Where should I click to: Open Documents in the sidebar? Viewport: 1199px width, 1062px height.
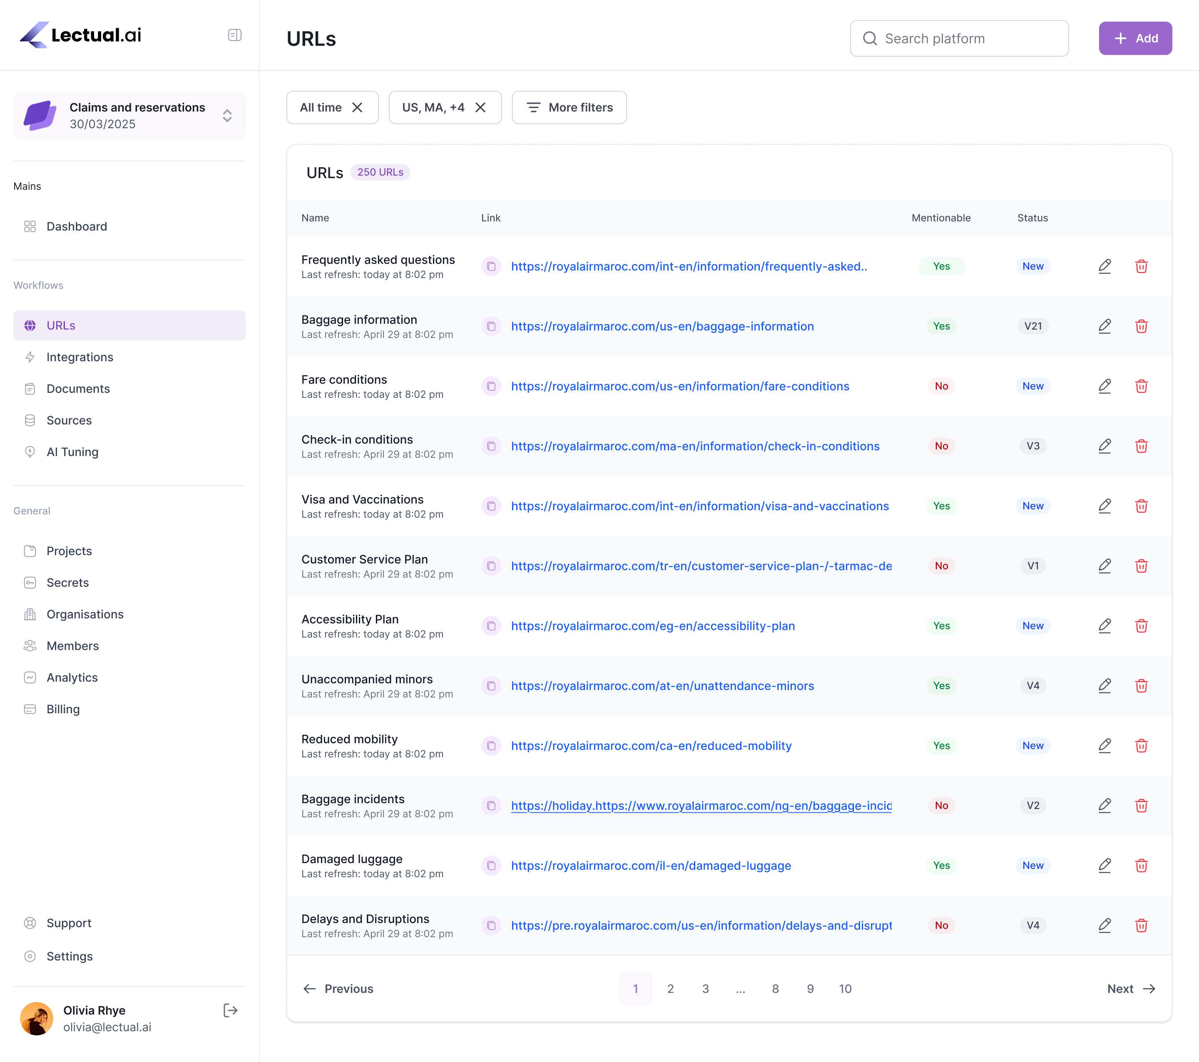[x=129, y=389]
